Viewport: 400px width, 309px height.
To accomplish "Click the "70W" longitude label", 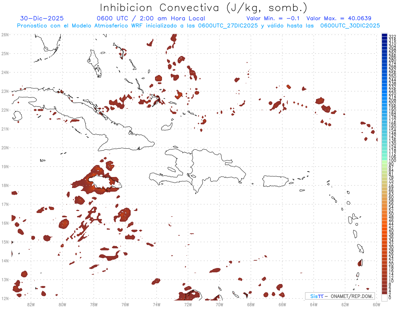I will [219, 304].
